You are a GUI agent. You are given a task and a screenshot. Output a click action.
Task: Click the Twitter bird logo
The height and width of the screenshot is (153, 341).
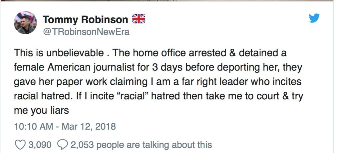(x=314, y=18)
